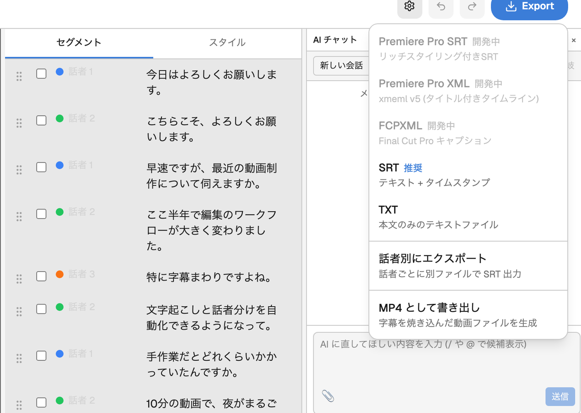This screenshot has height=413, width=581.
Task: Open 話者 1 label on 早速ですが row
Action: click(x=81, y=165)
